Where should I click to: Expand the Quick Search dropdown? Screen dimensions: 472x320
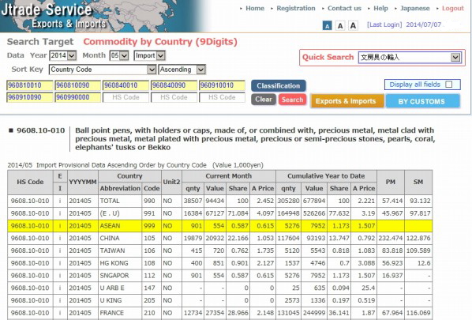point(410,57)
